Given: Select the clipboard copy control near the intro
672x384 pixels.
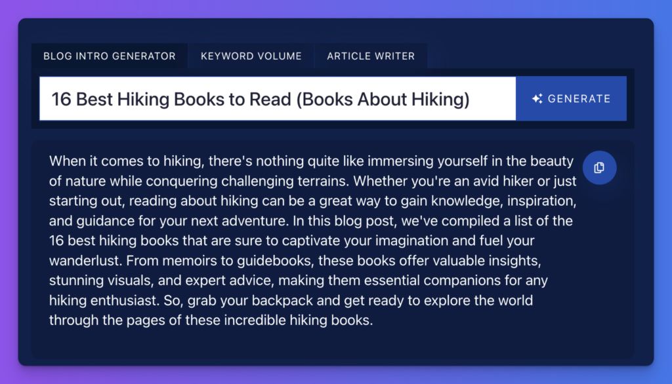Looking at the screenshot, I should [x=598, y=168].
